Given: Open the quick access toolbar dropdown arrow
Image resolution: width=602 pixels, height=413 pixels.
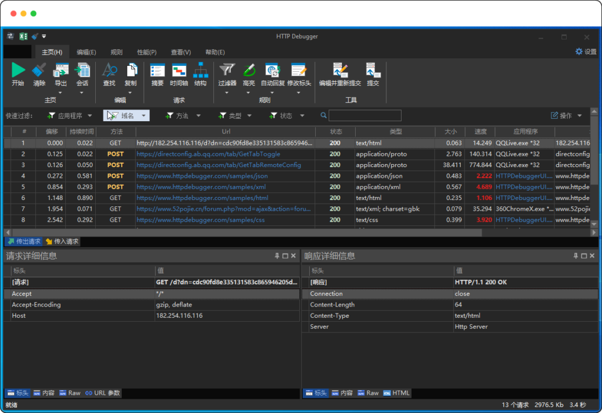Looking at the screenshot, I should click(x=44, y=36).
